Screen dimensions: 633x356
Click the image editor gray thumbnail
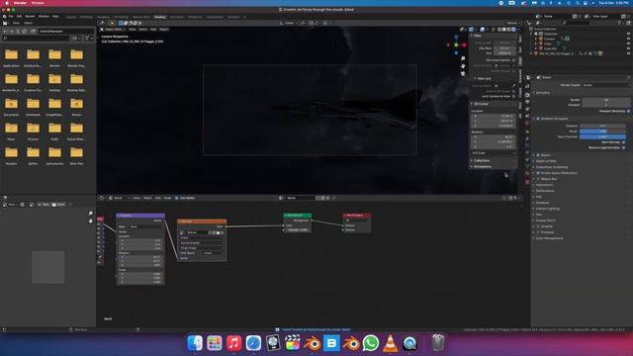click(x=48, y=267)
